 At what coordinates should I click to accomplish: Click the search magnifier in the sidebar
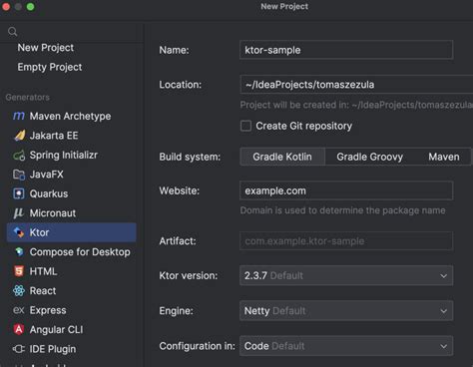(x=13, y=32)
